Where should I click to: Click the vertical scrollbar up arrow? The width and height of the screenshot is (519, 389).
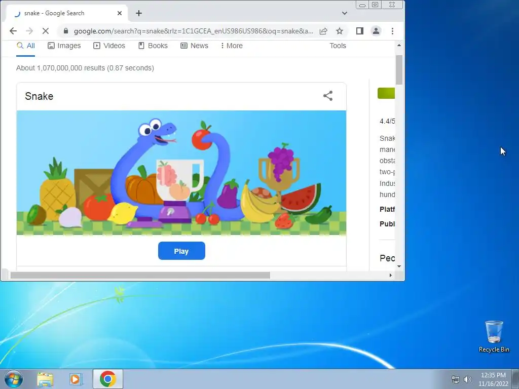pos(399,45)
